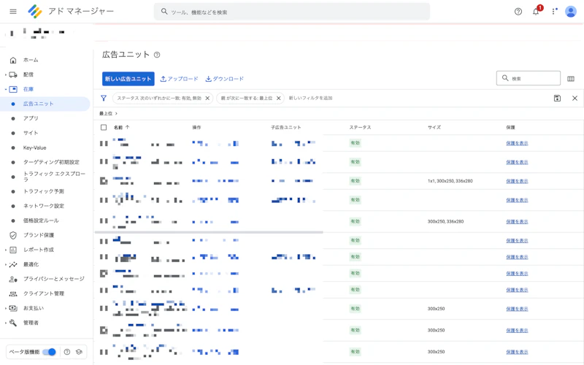Open the help question mark icon

point(518,12)
